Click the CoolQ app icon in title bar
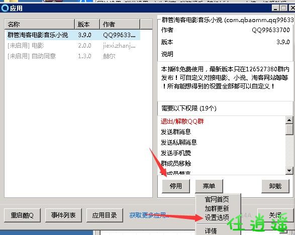Screen dimensions: 295x235 pyautogui.click(x=5, y=8)
